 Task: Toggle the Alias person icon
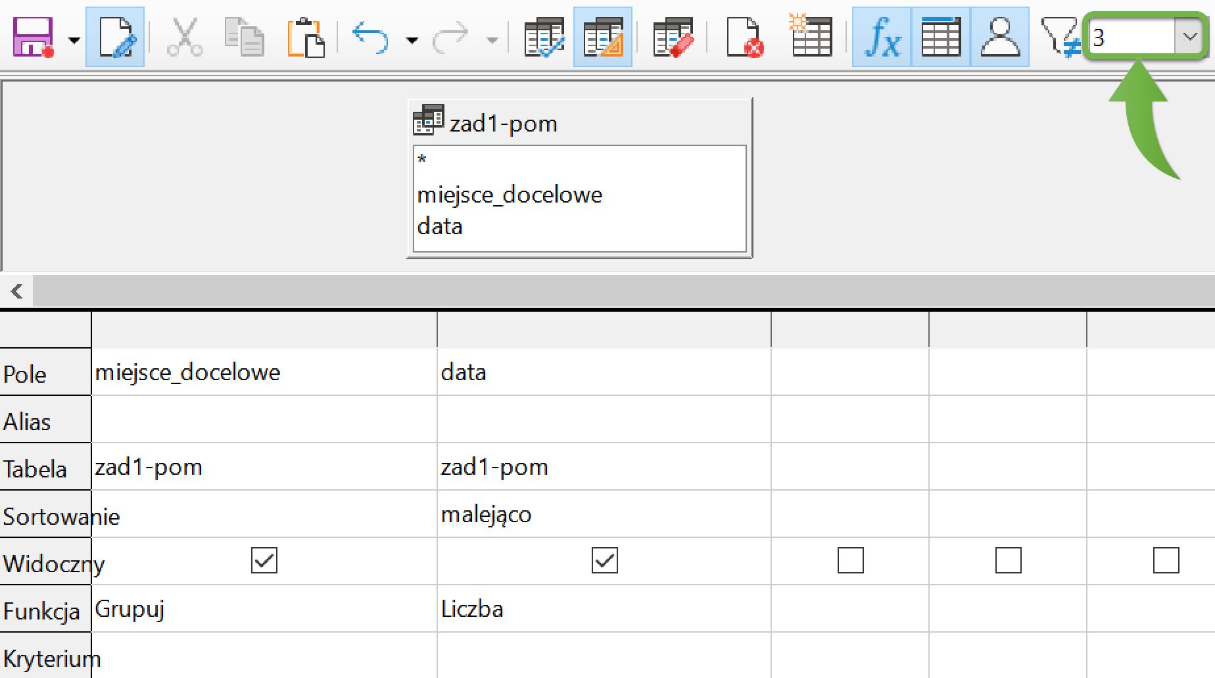pyautogui.click(x=999, y=37)
